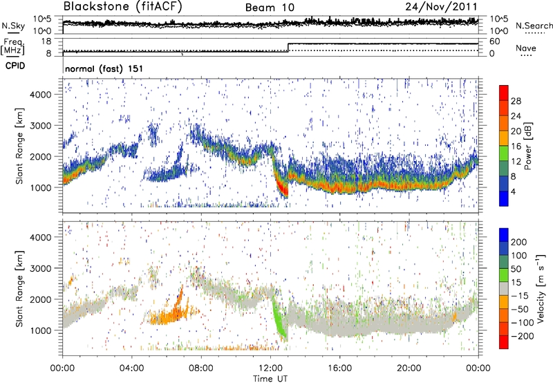Click the 'Time UT' axis label

pyautogui.click(x=270, y=378)
